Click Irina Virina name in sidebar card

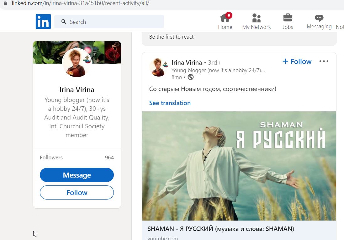pos(77,90)
